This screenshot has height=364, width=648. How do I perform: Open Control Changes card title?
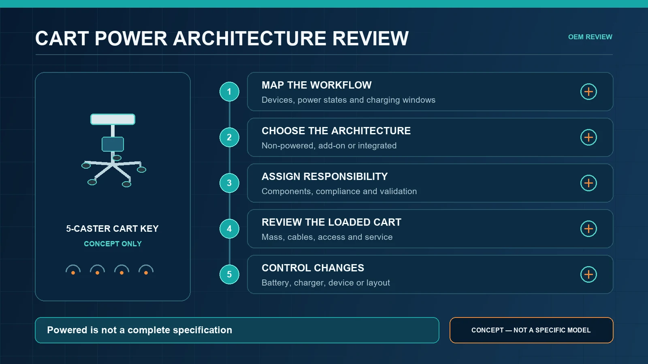point(313,268)
